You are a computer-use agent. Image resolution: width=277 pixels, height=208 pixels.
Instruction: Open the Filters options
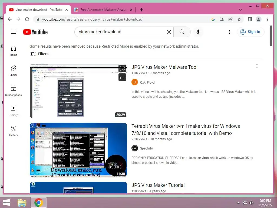[39, 54]
